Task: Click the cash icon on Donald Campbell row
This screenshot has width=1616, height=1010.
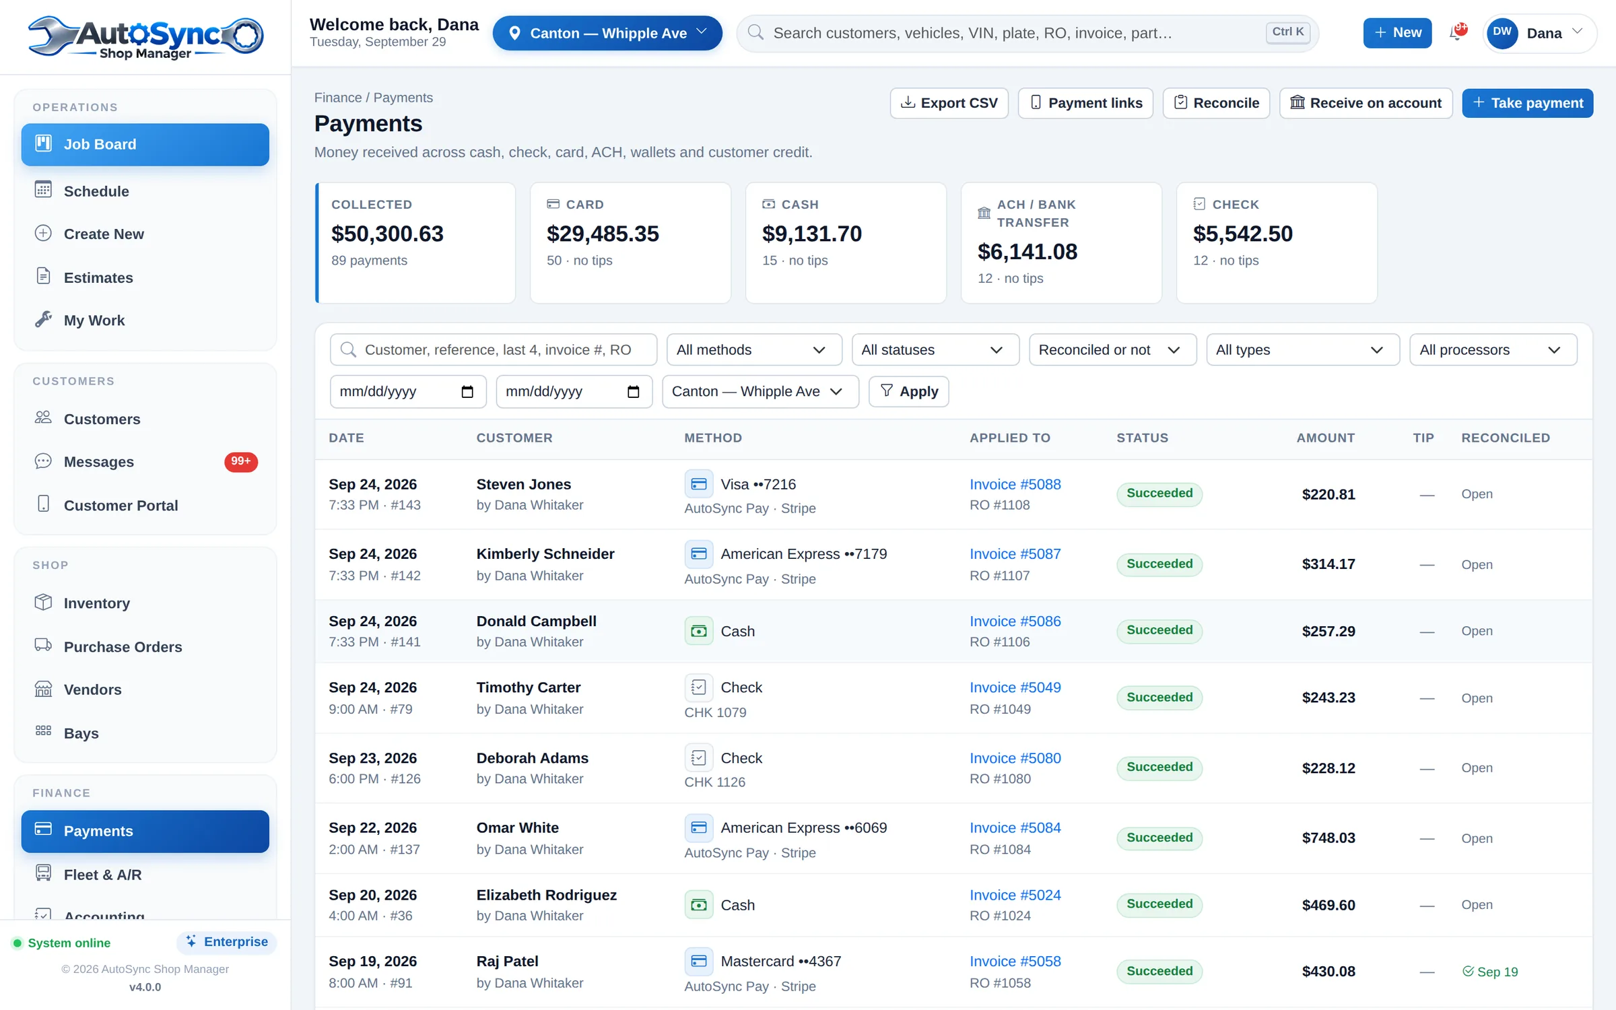Action: [x=699, y=631]
